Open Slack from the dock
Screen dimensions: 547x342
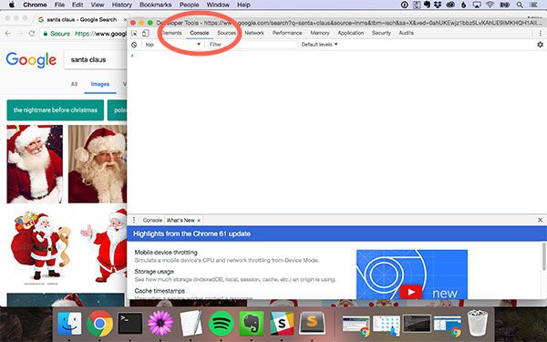coord(282,324)
